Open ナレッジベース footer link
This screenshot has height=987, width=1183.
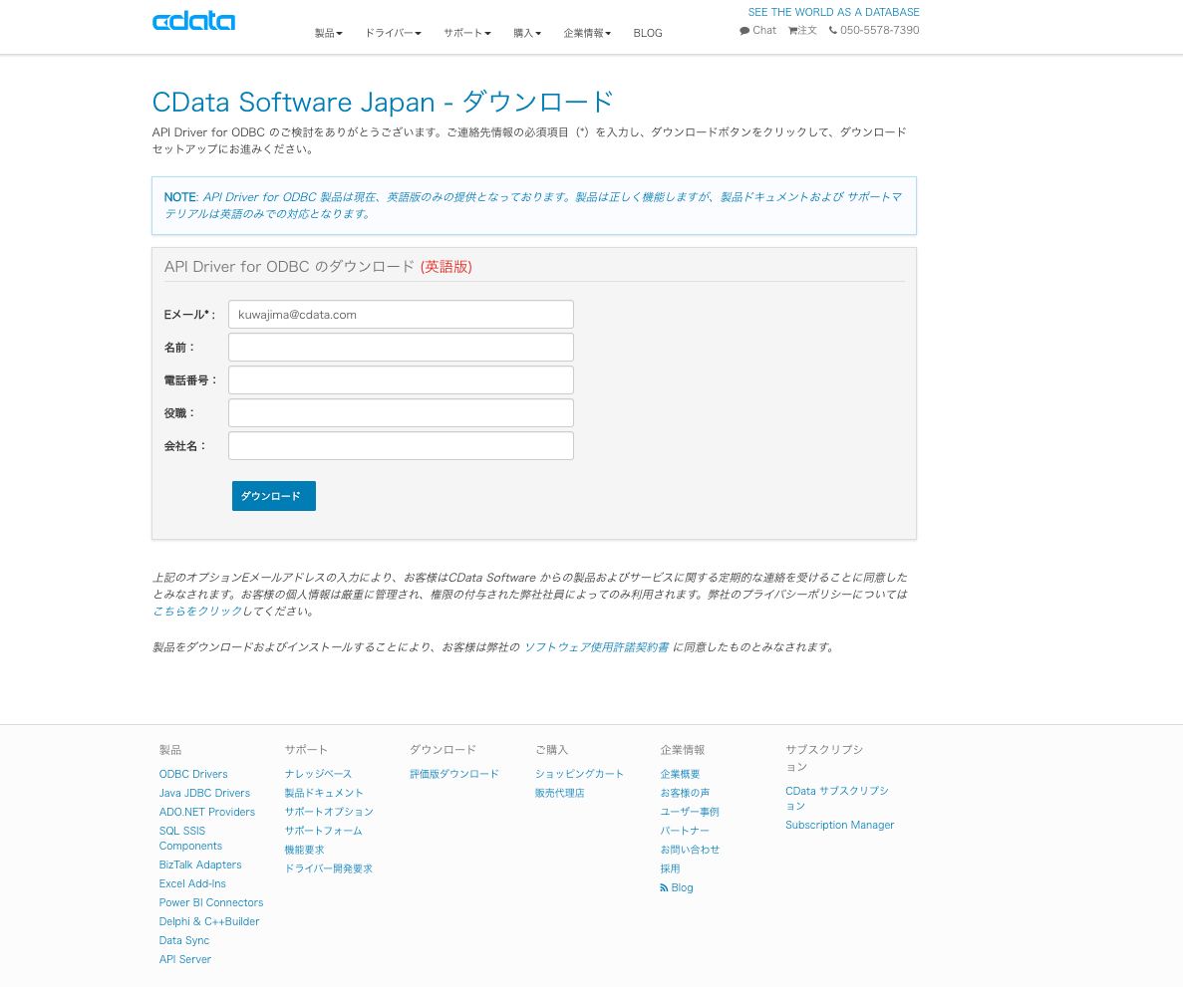coord(318,775)
